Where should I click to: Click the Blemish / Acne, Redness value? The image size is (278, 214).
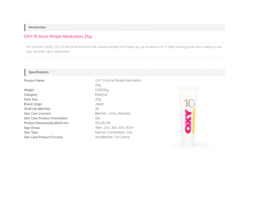113,114
